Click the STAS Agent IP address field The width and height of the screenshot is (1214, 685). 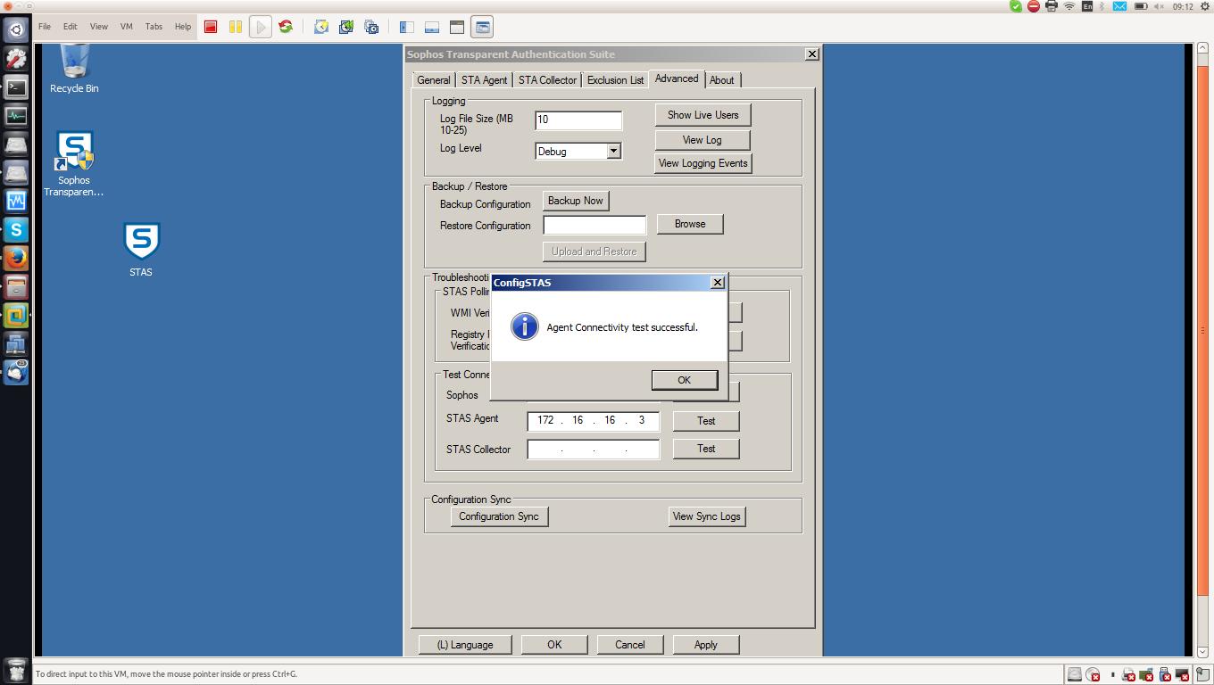point(594,421)
